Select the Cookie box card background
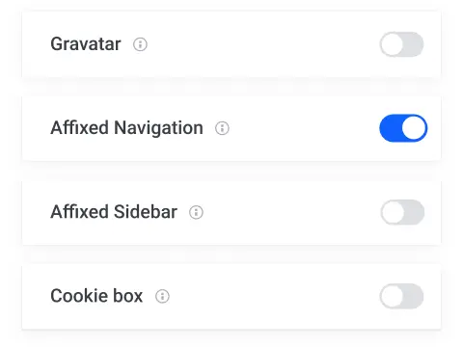This screenshot has height=347, width=463. pyautogui.click(x=231, y=296)
